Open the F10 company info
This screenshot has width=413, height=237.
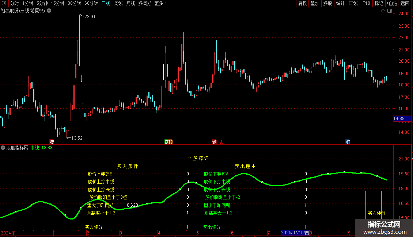(x=366, y=3)
